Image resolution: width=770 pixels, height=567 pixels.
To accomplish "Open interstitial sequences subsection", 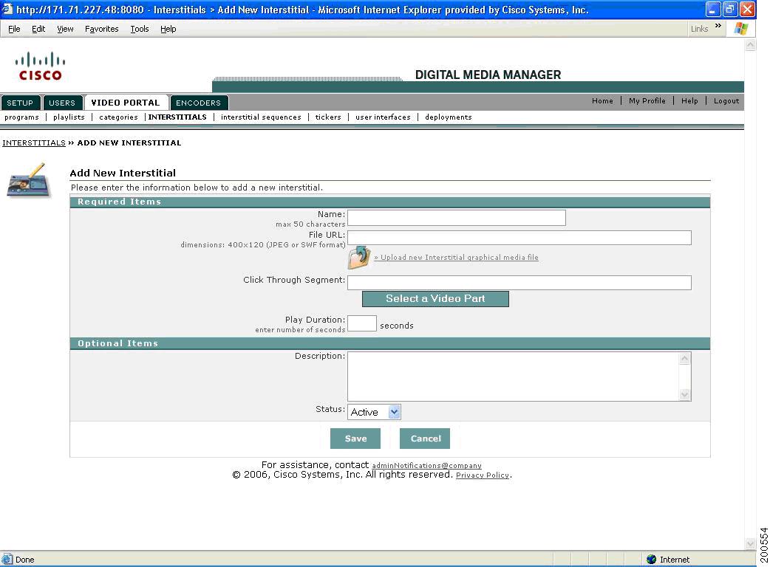I will (261, 117).
